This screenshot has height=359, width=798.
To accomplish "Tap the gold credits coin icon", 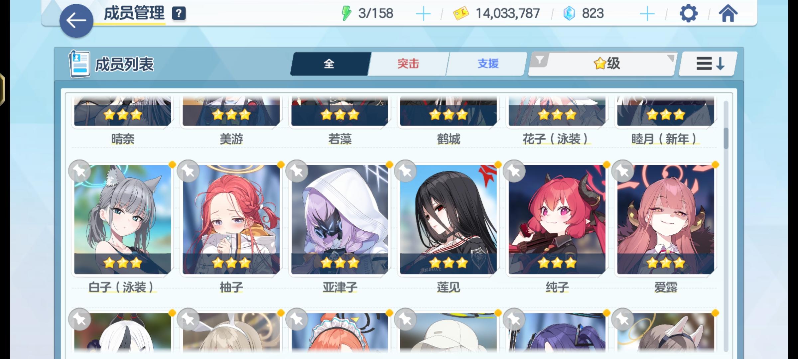I will [x=461, y=14].
